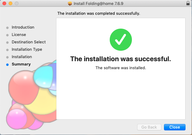The image size is (192, 135).
Task: Close the installer with the Close button
Action: pos(175,127)
